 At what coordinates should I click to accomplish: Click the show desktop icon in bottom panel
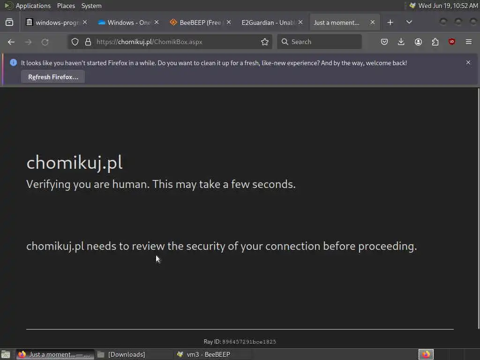coord(6,354)
